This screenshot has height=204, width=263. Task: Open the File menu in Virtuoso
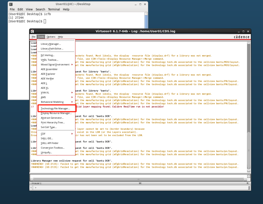click(x=34, y=37)
